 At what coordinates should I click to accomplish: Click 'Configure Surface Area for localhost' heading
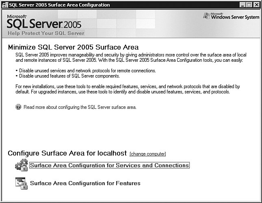point(67,153)
